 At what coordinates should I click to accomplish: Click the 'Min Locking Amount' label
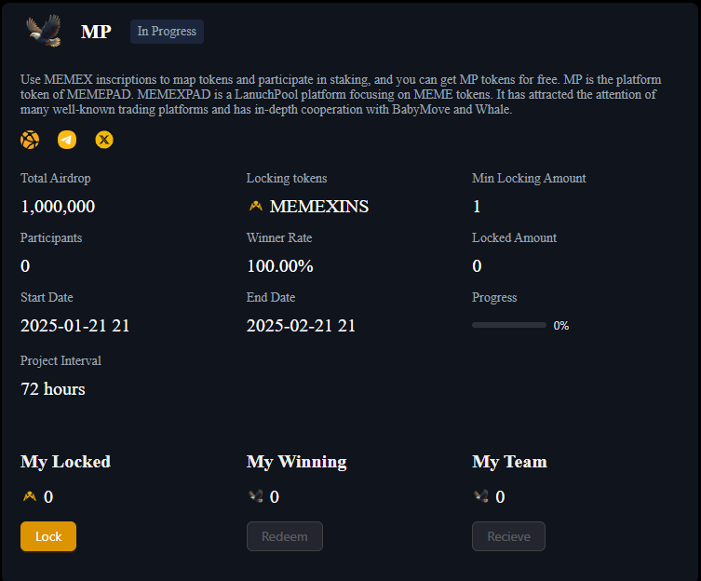tap(529, 178)
